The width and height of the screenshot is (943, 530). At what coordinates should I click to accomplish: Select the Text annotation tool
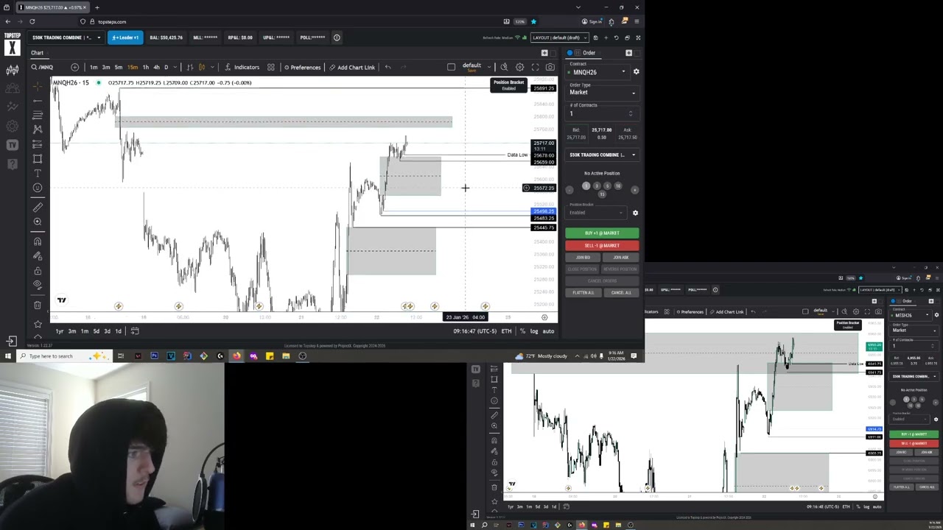tap(38, 173)
